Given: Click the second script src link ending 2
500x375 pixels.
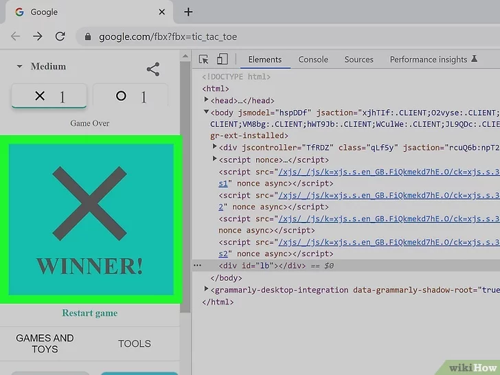Looking at the screenshot, I should [389, 195].
